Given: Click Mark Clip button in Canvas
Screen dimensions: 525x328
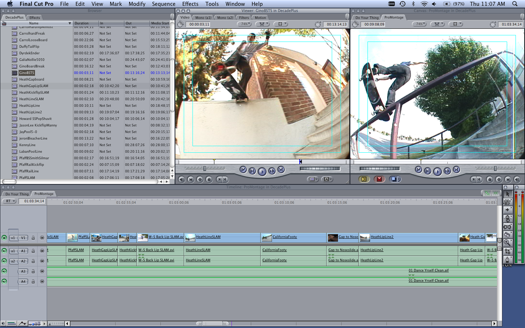Looking at the screenshot, I should (x=508, y=179).
